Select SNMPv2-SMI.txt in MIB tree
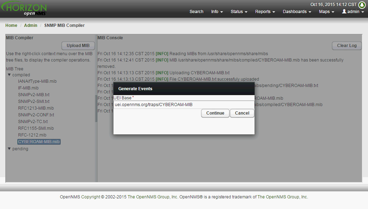The image size is (368, 209). pyautogui.click(x=34, y=101)
